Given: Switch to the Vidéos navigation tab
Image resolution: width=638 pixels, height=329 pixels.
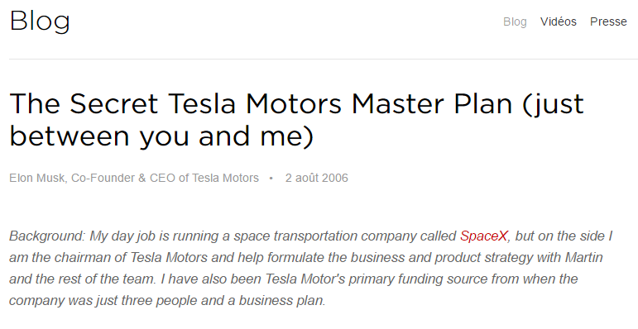Looking at the screenshot, I should pos(559,21).
